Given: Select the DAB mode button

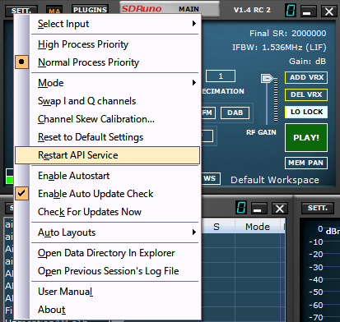Looking at the screenshot, I should [x=235, y=113].
